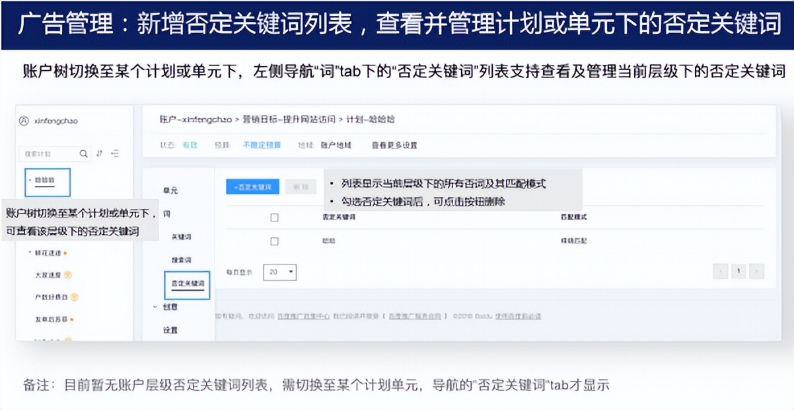Click the 哈哈 keyword cell
The image size is (794, 410).
[328, 241]
